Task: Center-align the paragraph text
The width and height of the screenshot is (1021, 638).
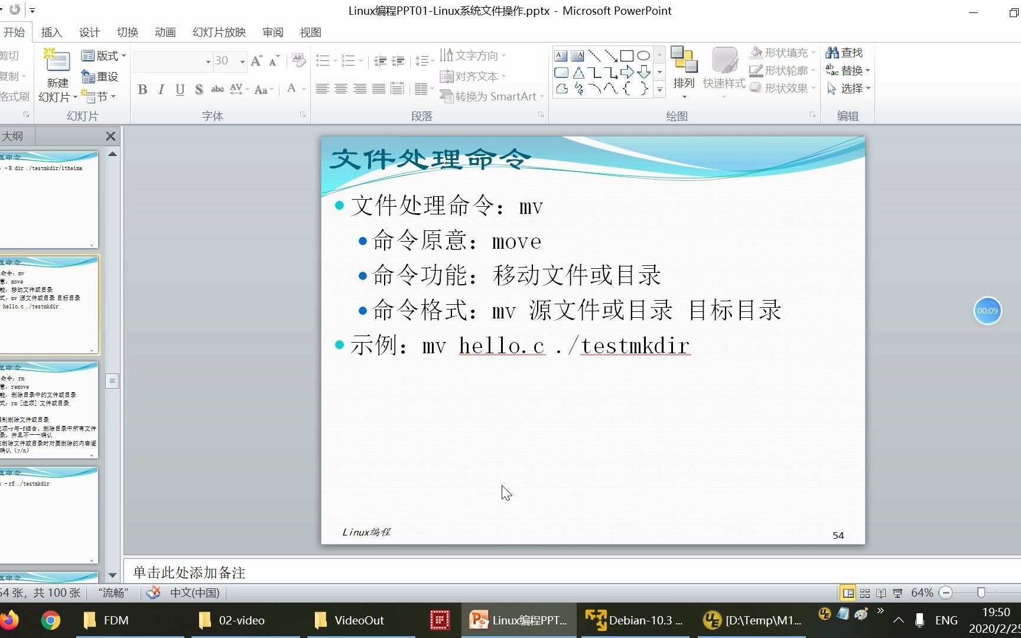Action: pyautogui.click(x=341, y=89)
